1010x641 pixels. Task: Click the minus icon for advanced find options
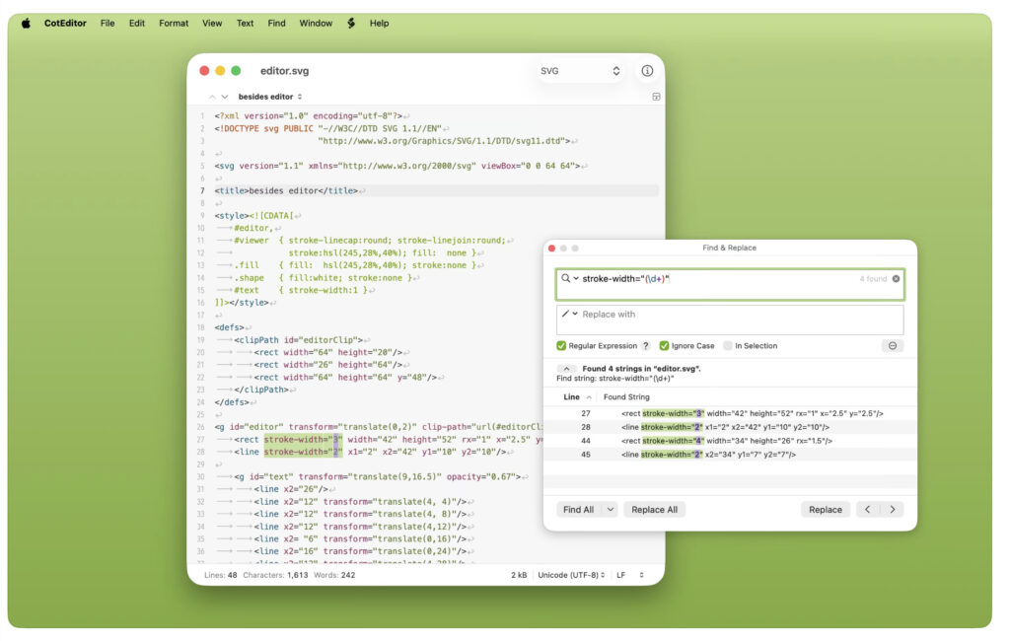coord(893,345)
